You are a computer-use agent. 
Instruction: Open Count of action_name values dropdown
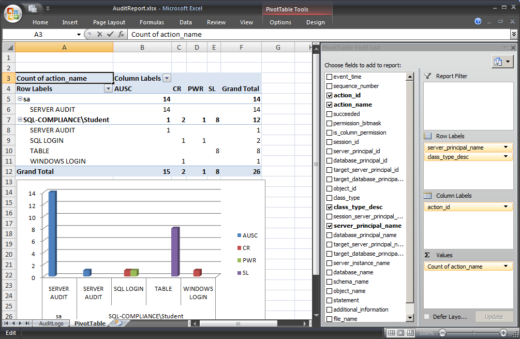506,267
